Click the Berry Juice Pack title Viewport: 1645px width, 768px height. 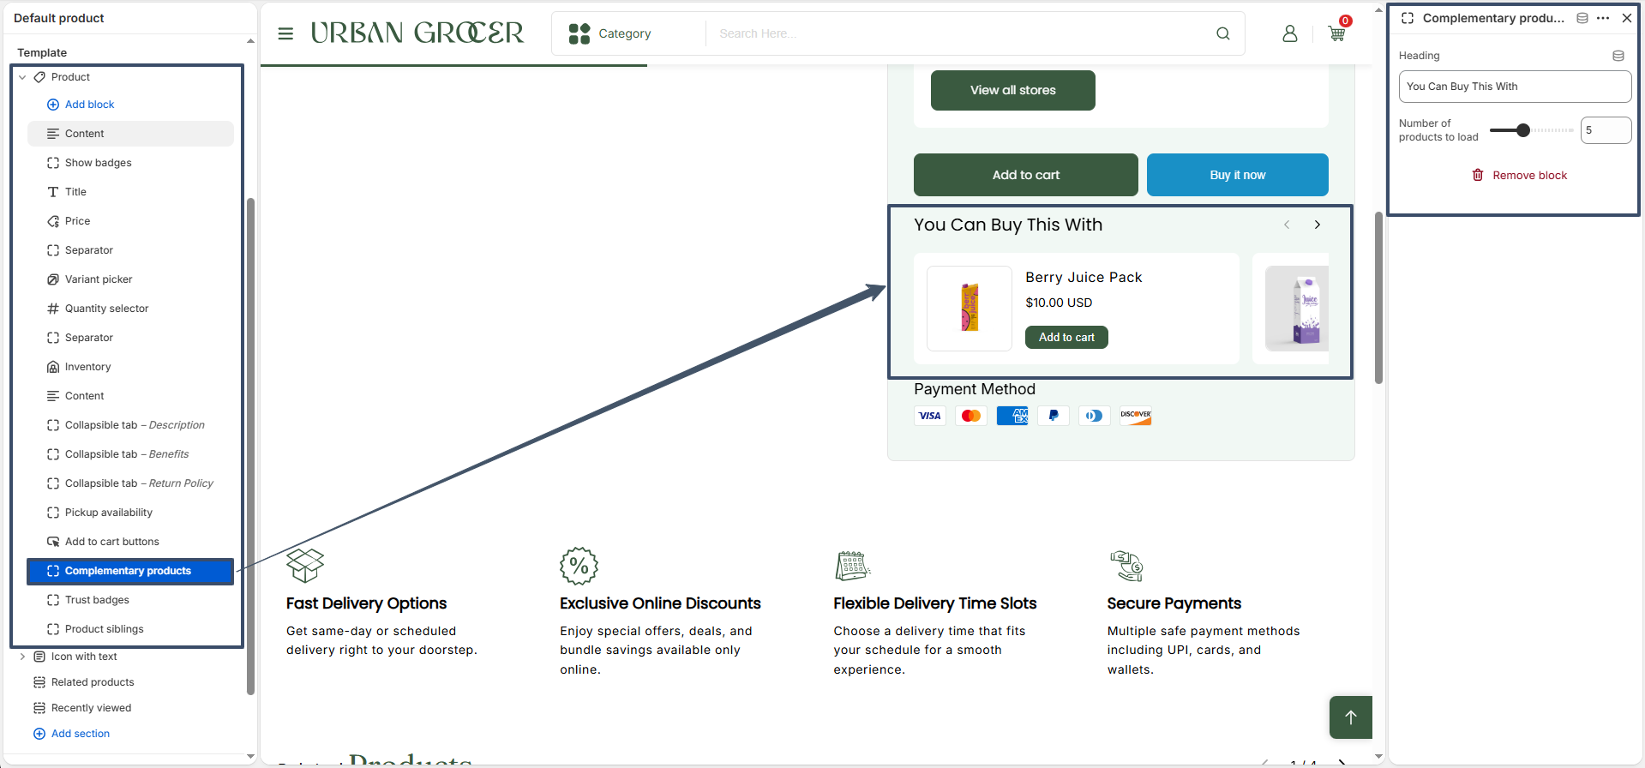tap(1084, 278)
